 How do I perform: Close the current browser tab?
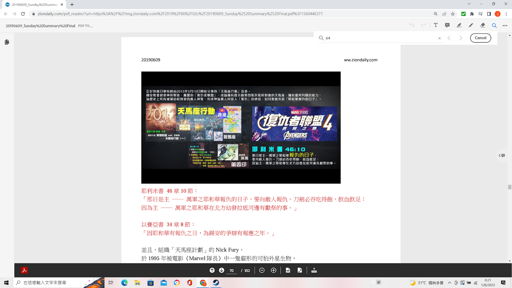62,4
